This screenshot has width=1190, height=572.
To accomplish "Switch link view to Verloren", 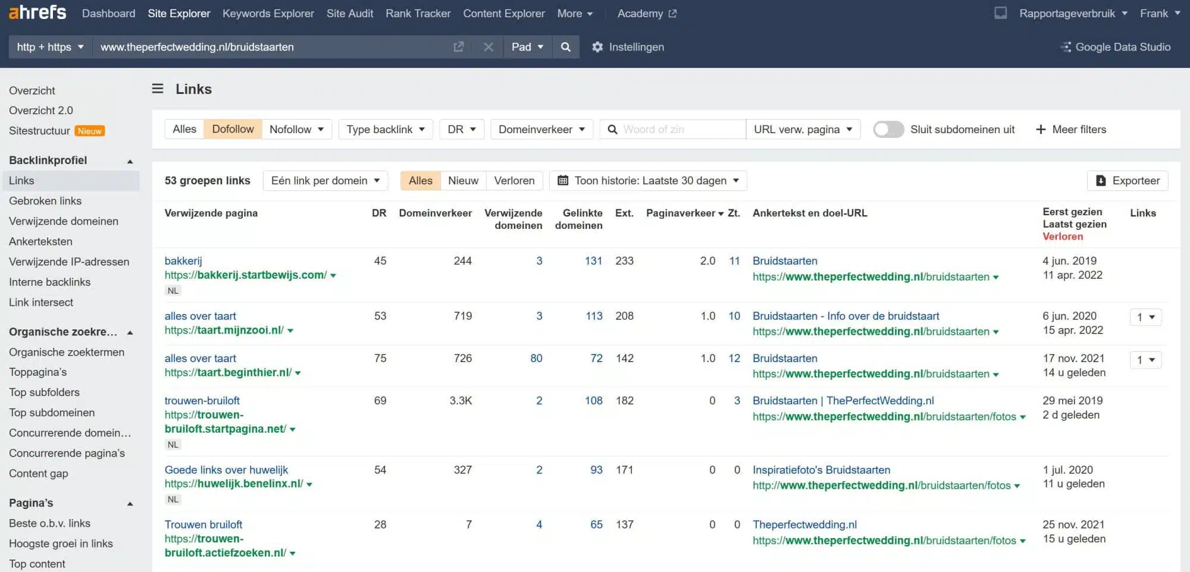I will (513, 180).
